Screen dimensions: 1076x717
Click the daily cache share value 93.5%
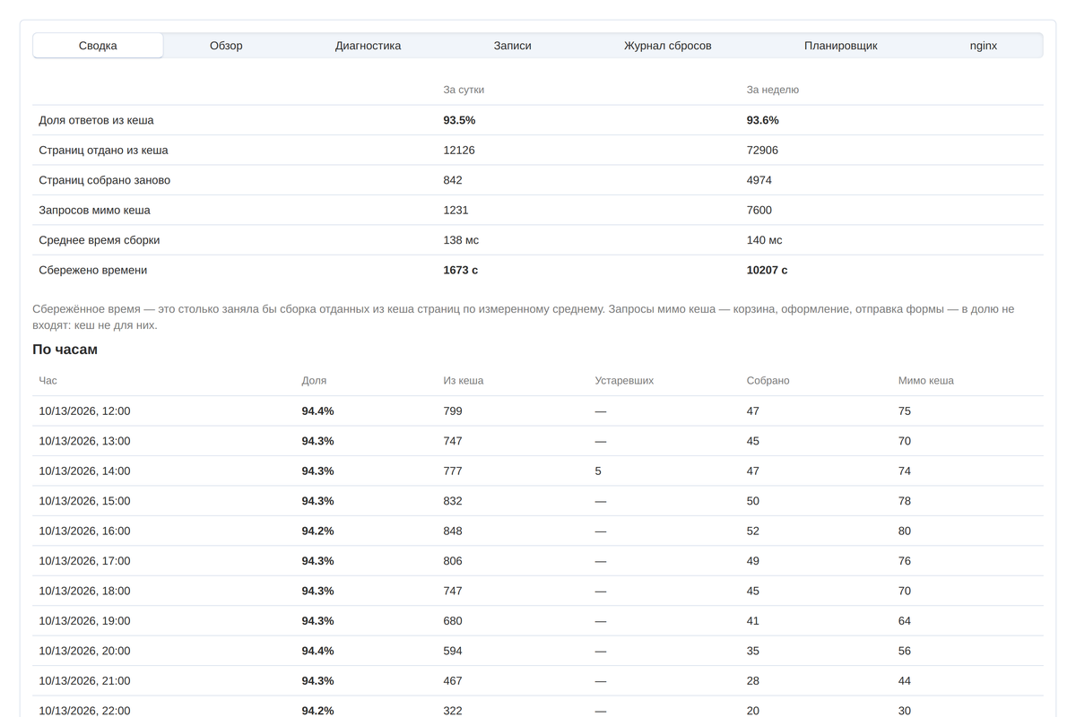[x=459, y=120]
